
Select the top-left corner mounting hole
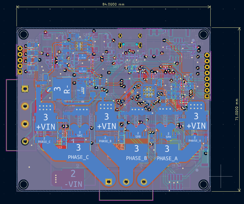pos(23,35)
